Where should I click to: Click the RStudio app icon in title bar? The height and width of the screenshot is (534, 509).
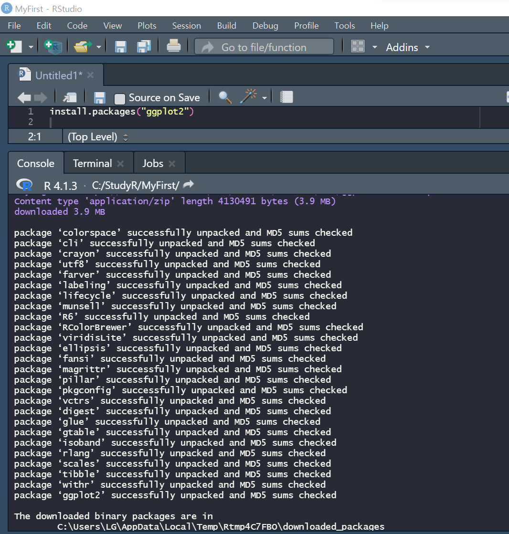point(7,8)
